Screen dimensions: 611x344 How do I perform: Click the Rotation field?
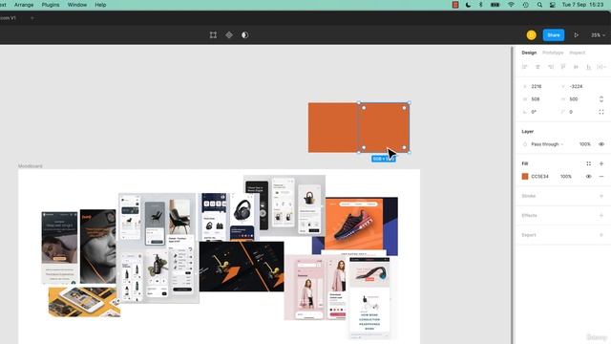[537, 112]
